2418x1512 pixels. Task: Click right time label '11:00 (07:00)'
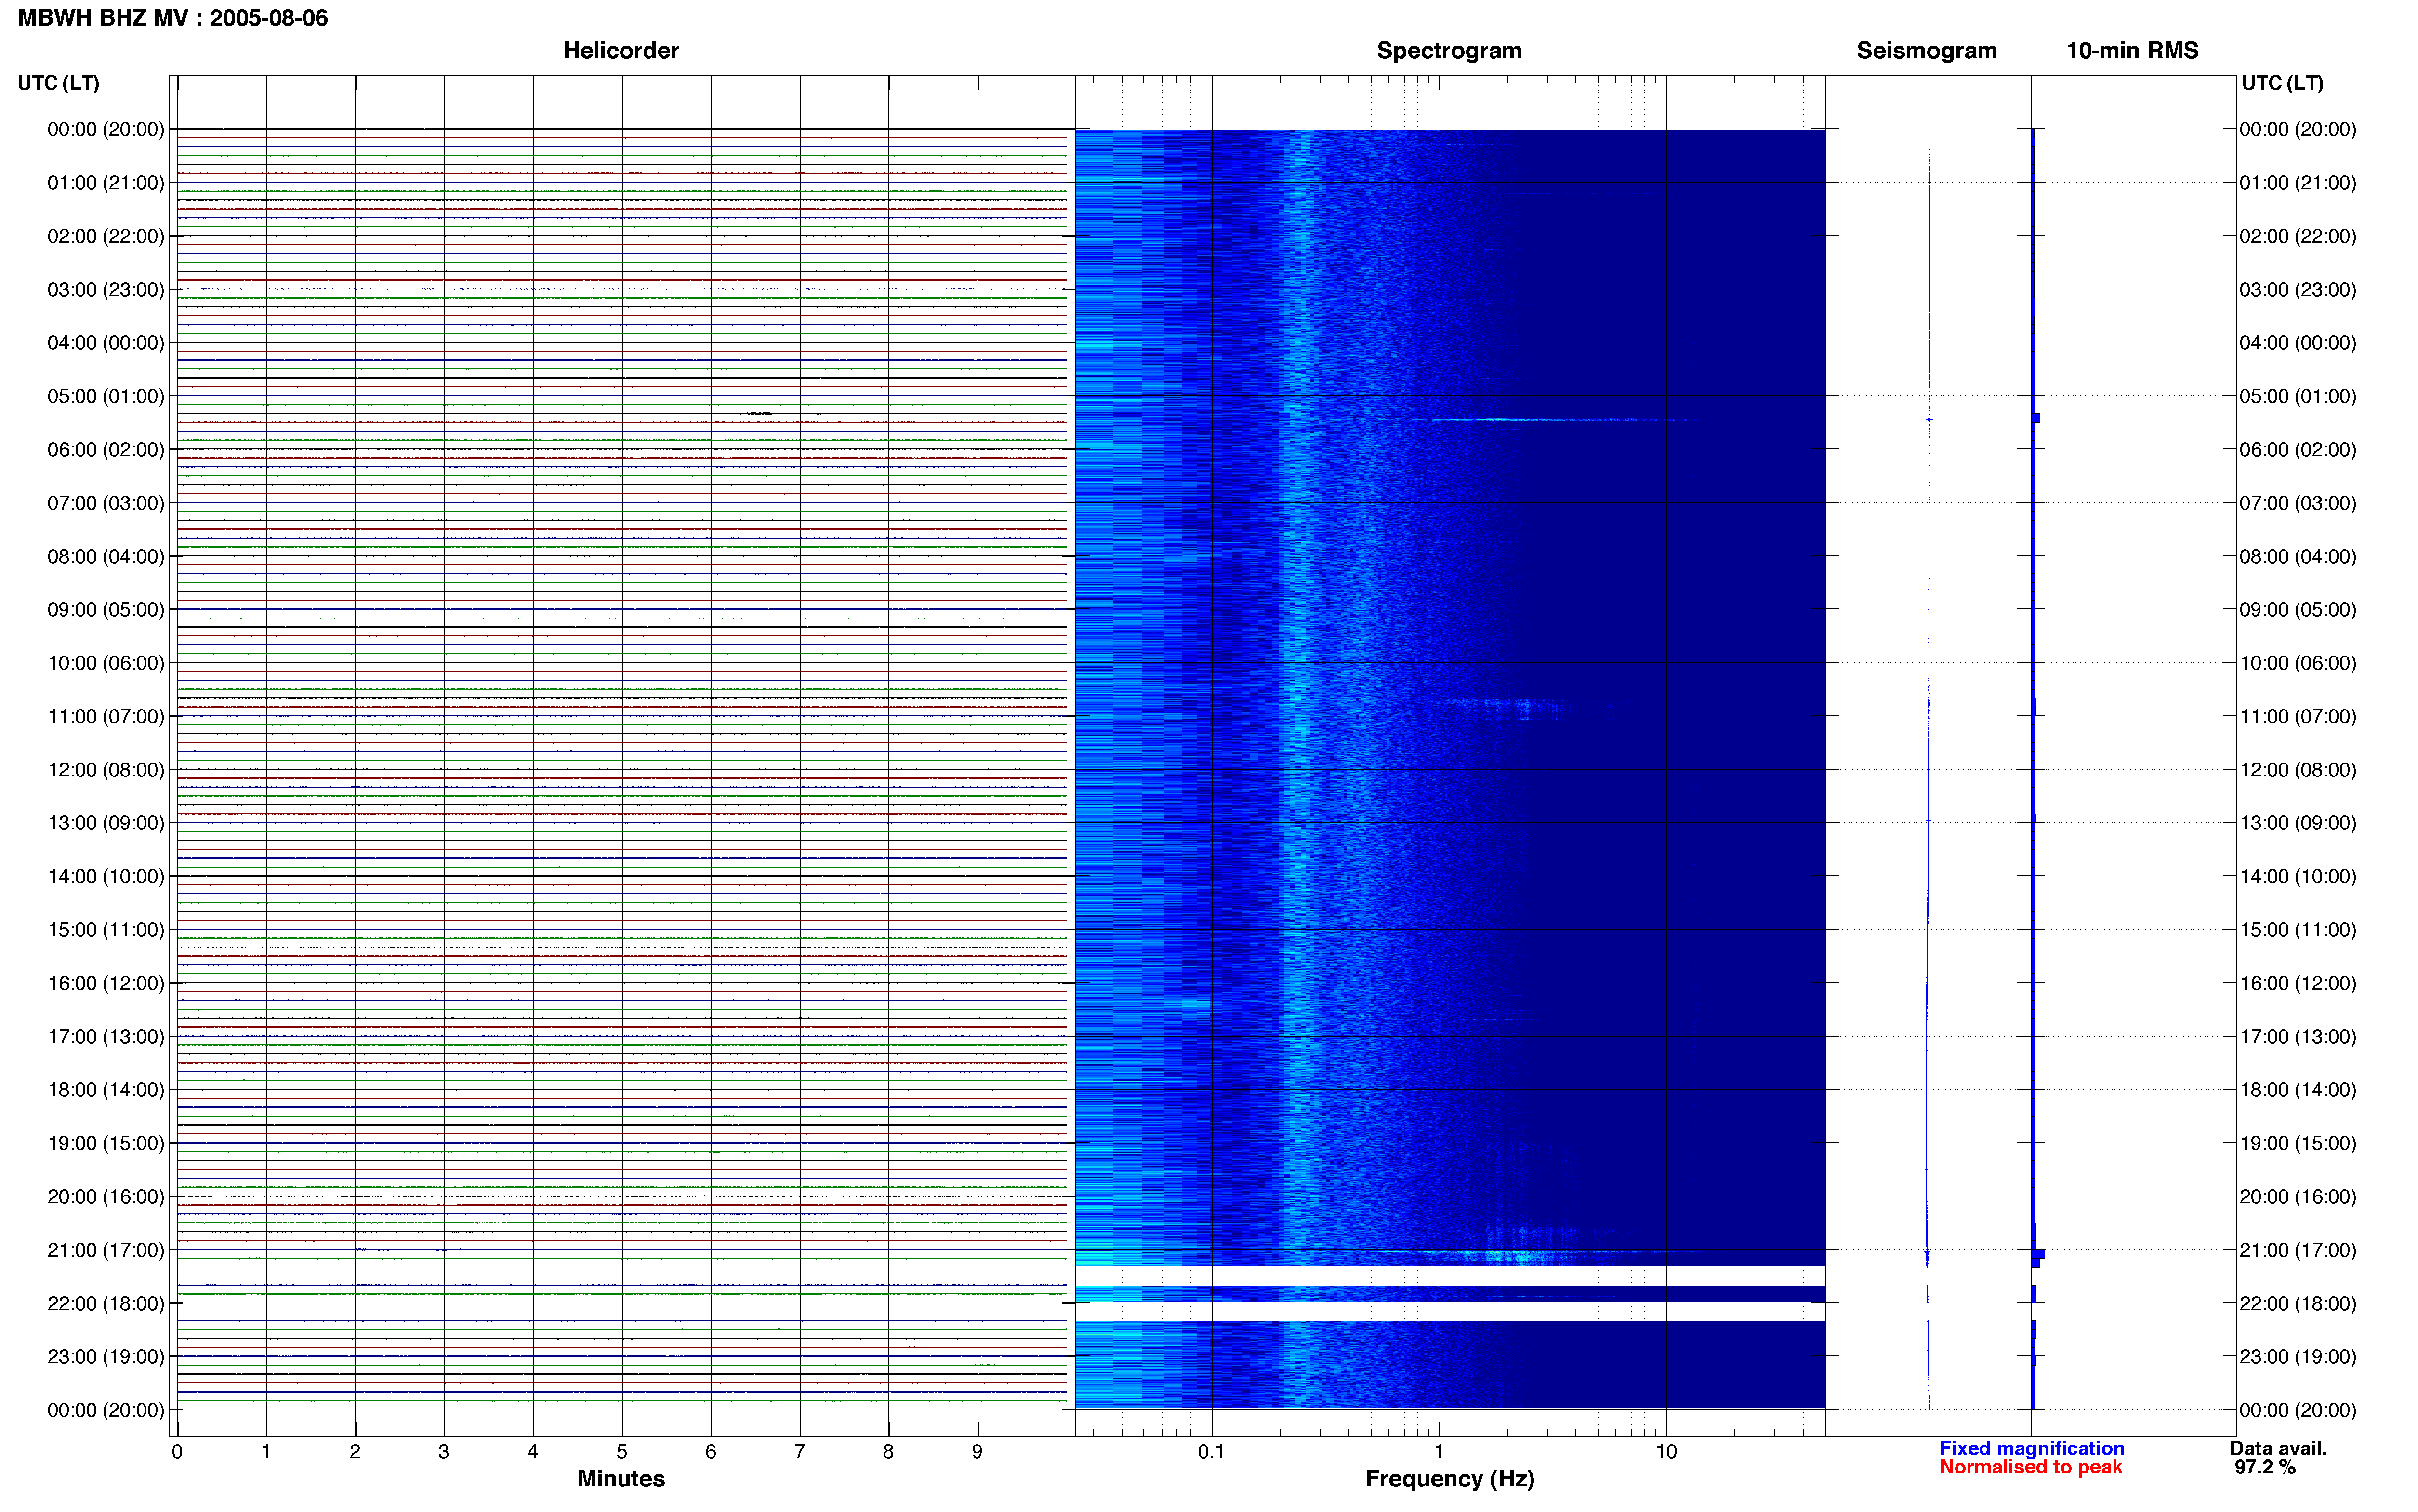(2298, 716)
